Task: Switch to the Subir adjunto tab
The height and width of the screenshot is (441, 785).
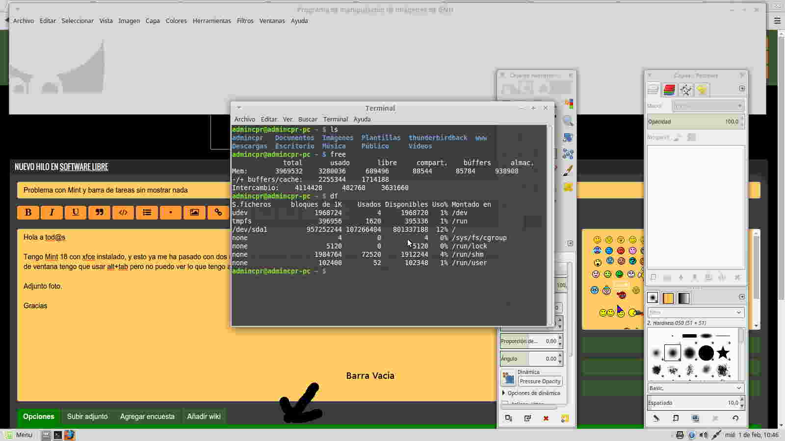Action: tap(87, 416)
